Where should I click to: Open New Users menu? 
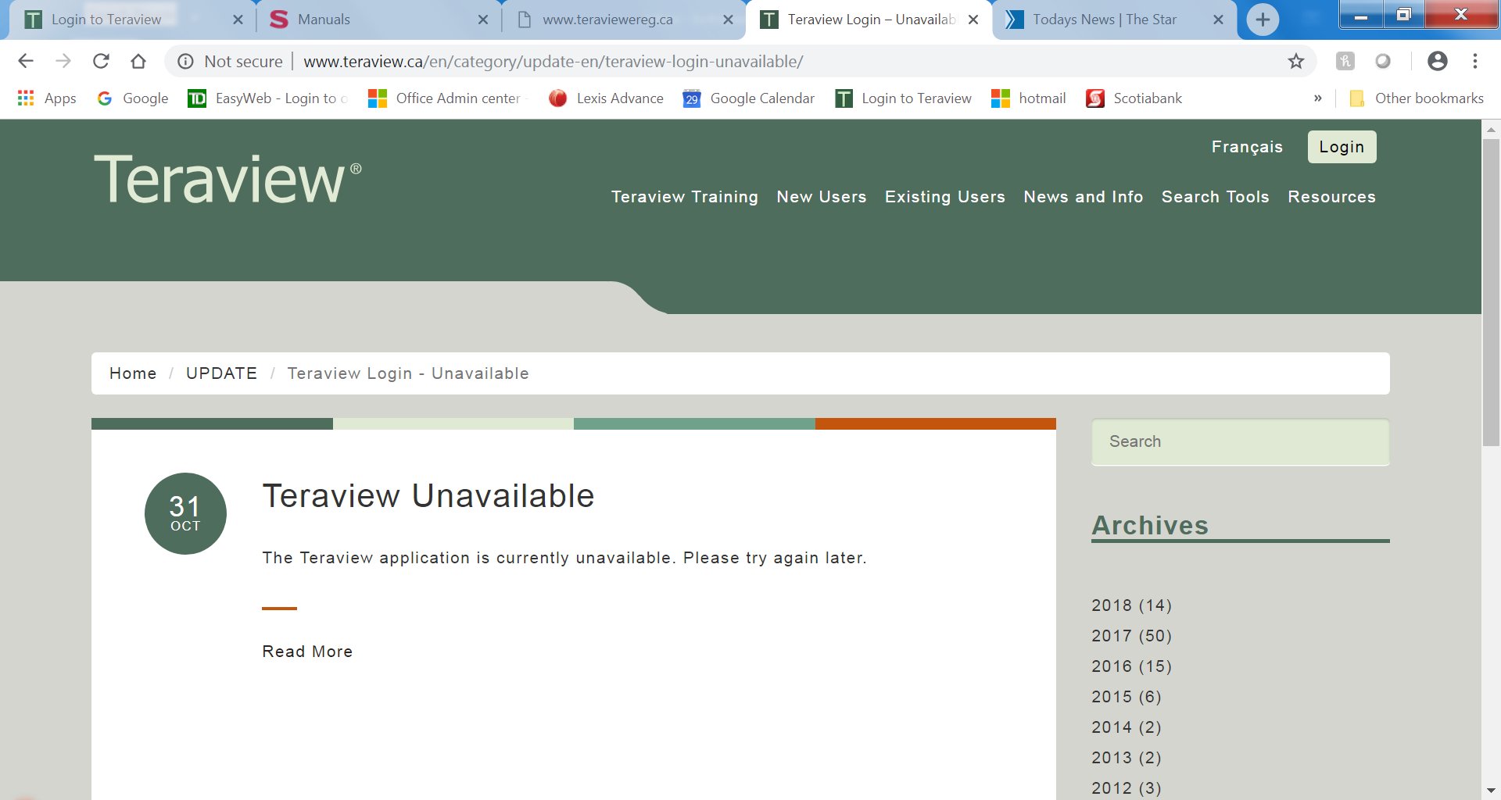822,197
